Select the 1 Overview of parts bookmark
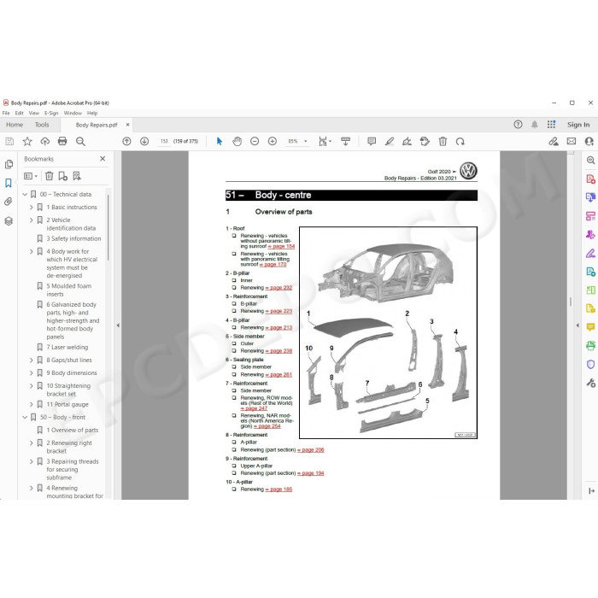This screenshot has height=598, width=598. point(72,431)
